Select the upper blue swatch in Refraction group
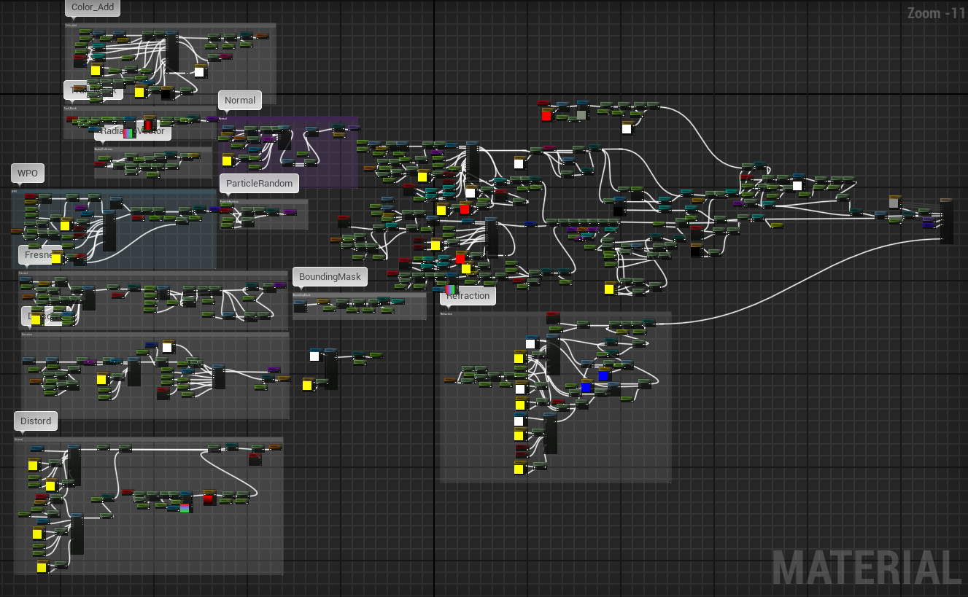Image resolution: width=968 pixels, height=597 pixels. [x=603, y=375]
